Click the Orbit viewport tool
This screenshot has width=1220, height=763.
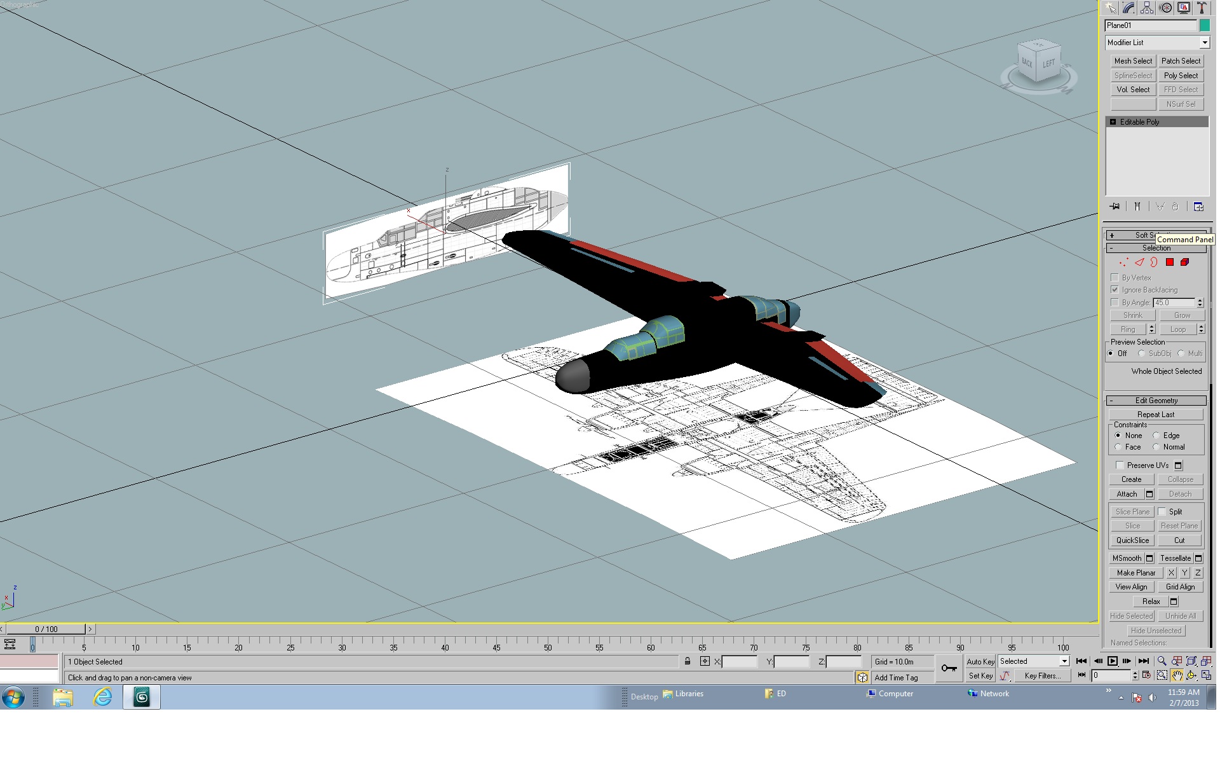tap(1191, 676)
